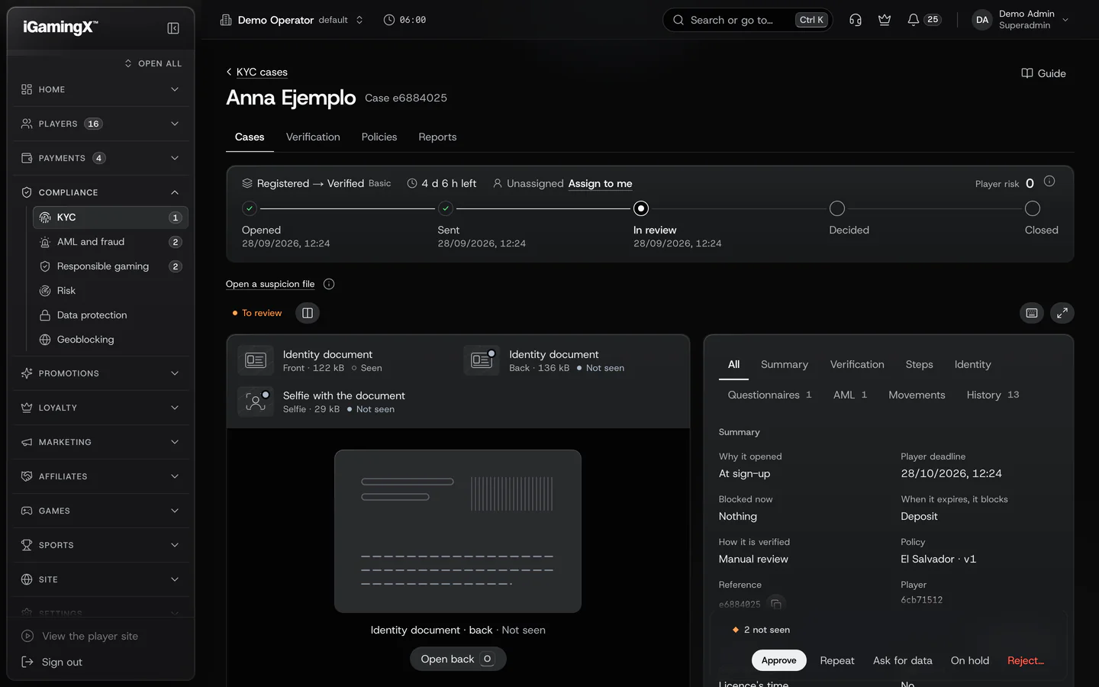This screenshot has width=1099, height=687.
Task: Click OPEN ALL in sidebar
Action: pyautogui.click(x=153, y=63)
